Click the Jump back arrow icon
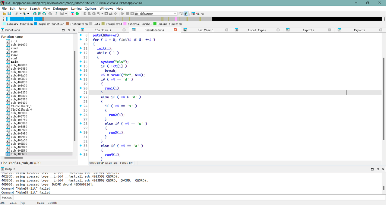This screenshot has width=386, height=205. point(17,14)
